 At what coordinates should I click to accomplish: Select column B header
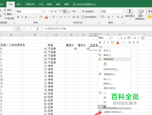pos(35,35)
